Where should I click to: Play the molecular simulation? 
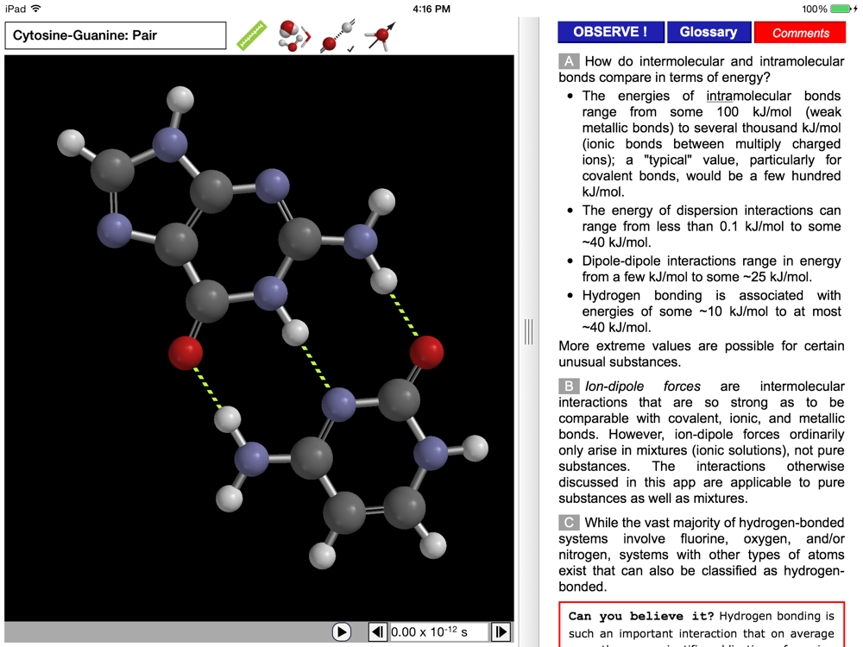click(342, 631)
